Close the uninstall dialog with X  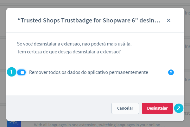click(x=168, y=21)
